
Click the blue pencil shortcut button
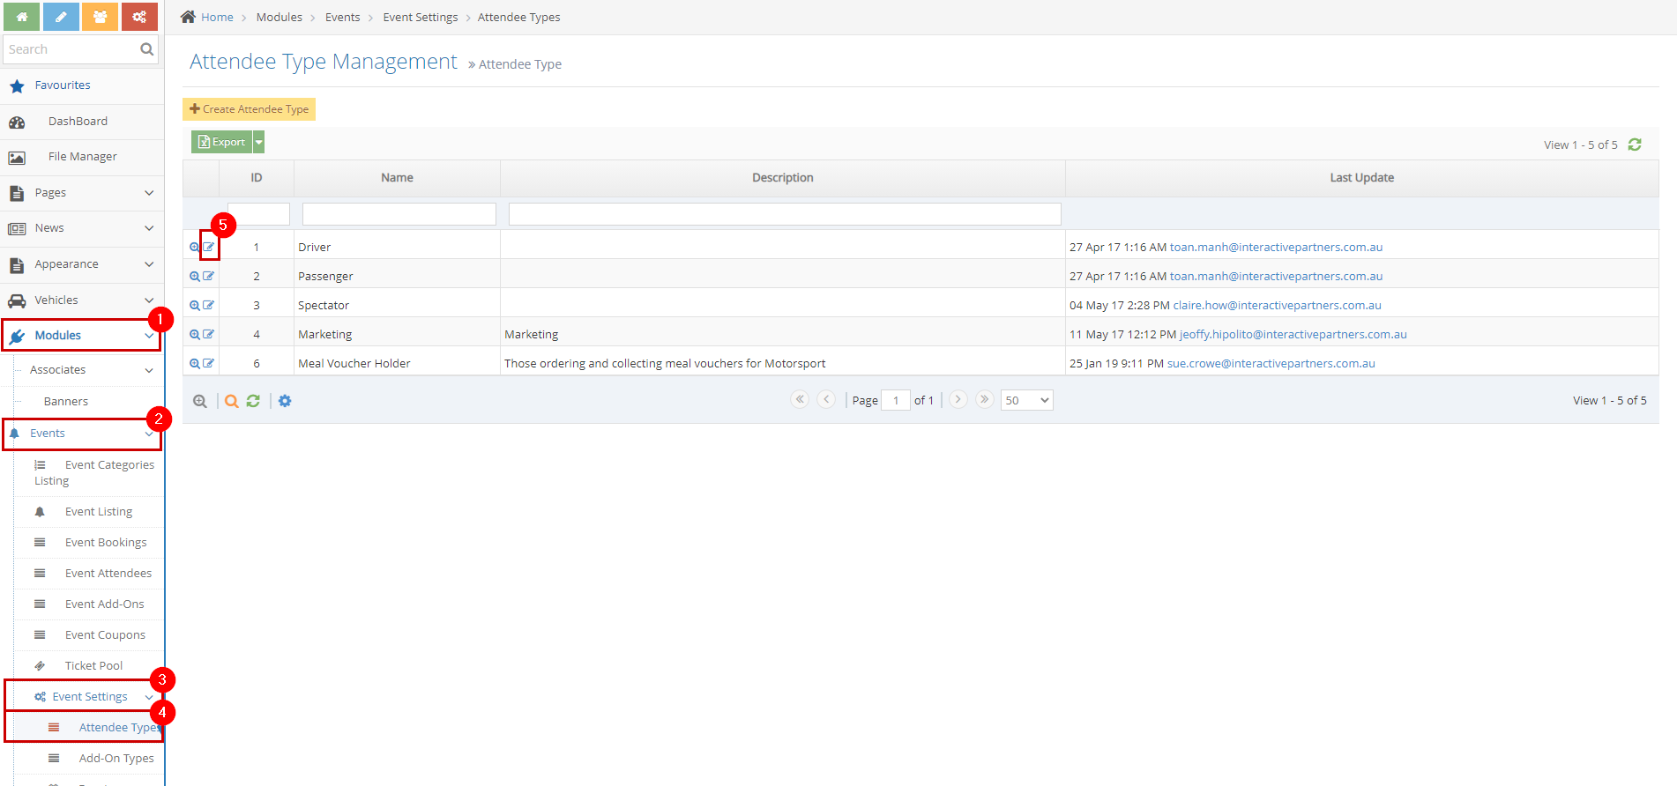(x=61, y=17)
